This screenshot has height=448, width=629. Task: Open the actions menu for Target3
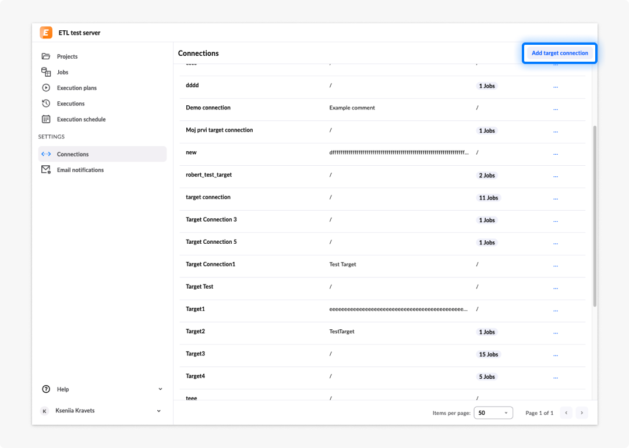click(555, 355)
